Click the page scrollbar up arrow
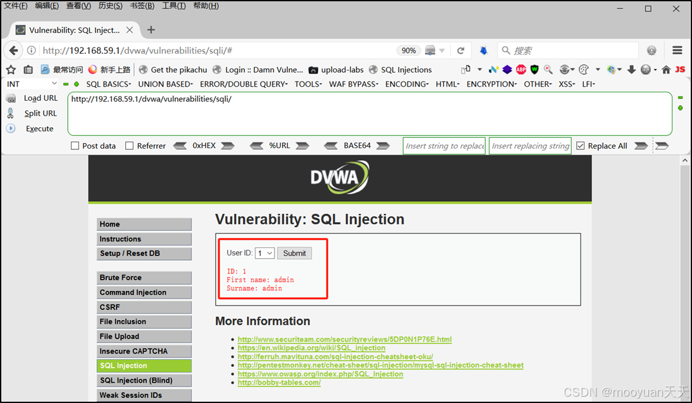 [685, 161]
